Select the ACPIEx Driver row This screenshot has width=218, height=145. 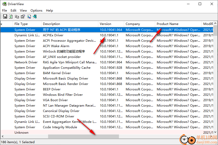(107, 35)
